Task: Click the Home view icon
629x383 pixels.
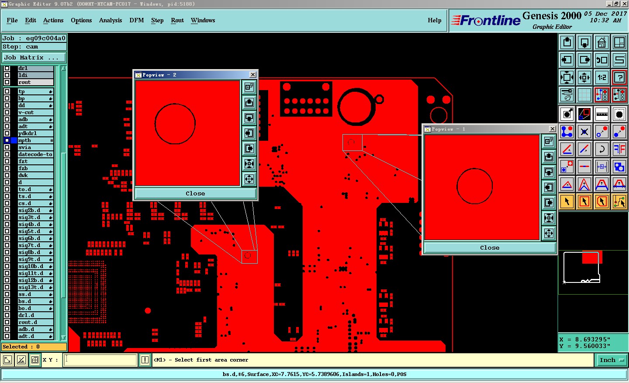Action: pos(602,42)
